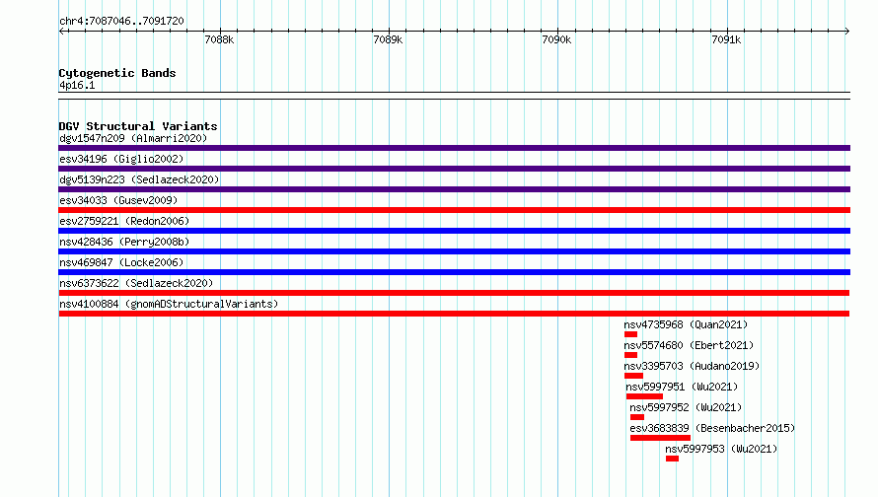Open the nsv4100884 (gnomADStructuralVariants) label
Image resolution: width=878 pixels, height=497 pixels.
(169, 304)
